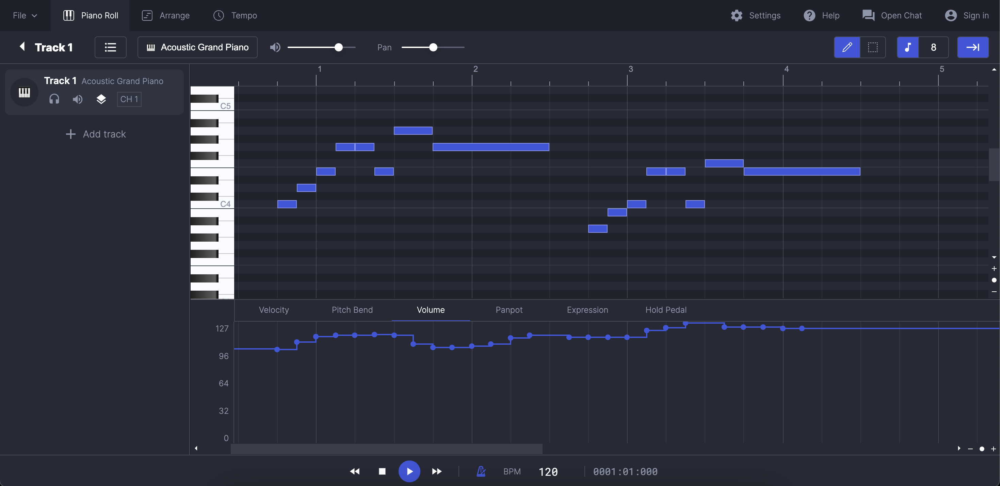Open the event list icon
This screenshot has width=1000, height=486.
pyautogui.click(x=111, y=47)
